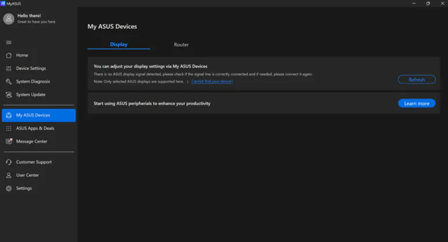Click the User Center person icon
Screen dimensions: 448x242
(x=9, y=175)
